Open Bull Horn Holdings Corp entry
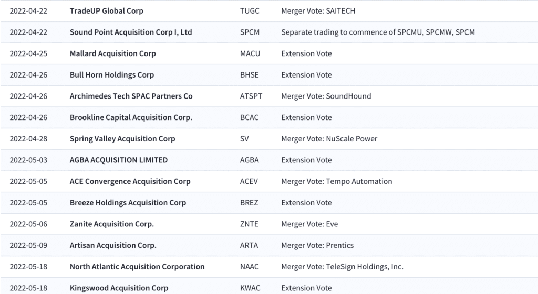Viewport: 538px width, 294px height. pos(111,75)
